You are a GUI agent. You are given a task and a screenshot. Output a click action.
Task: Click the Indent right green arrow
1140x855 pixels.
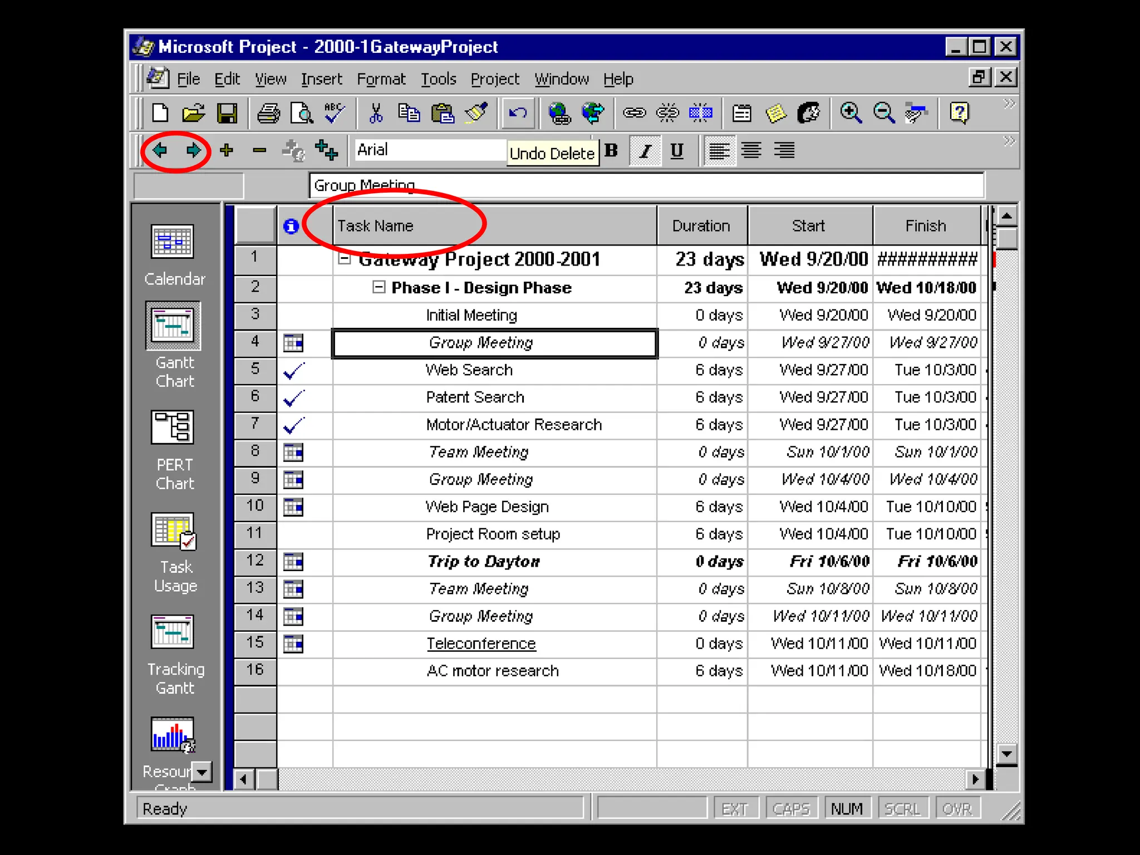(193, 150)
